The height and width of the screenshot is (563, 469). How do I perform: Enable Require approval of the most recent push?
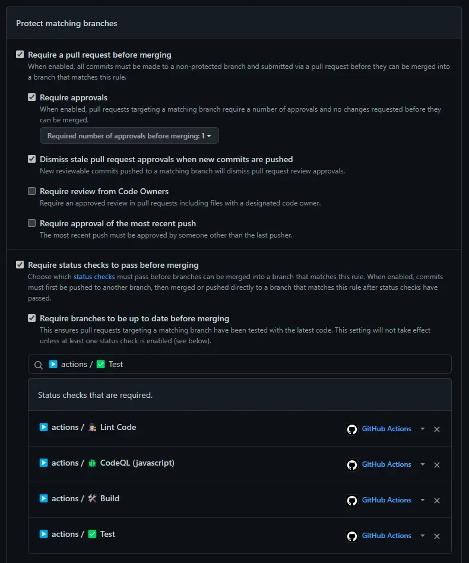(x=31, y=223)
